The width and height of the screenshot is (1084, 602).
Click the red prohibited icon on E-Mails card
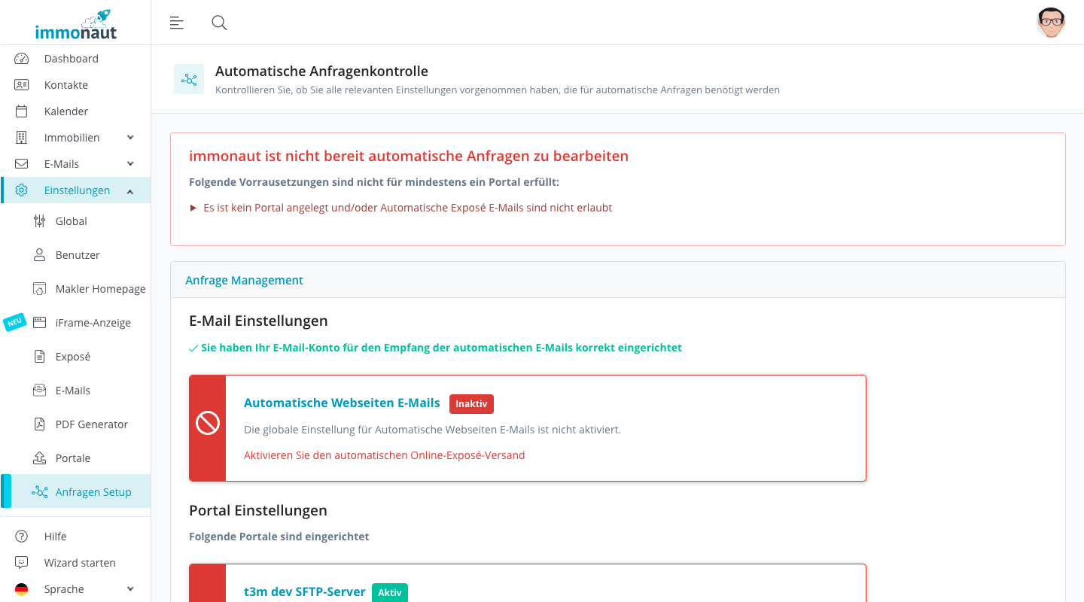(x=208, y=423)
